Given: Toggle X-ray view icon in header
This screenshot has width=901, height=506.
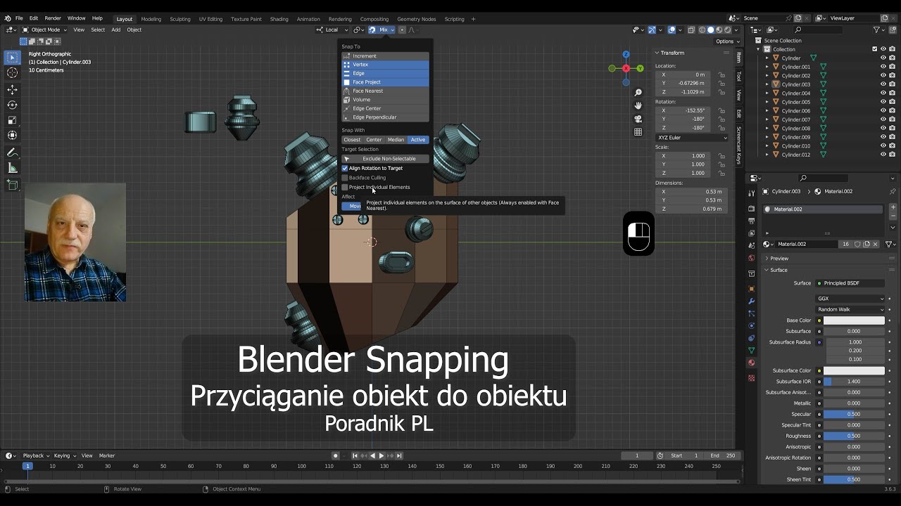Looking at the screenshot, I should (691, 30).
